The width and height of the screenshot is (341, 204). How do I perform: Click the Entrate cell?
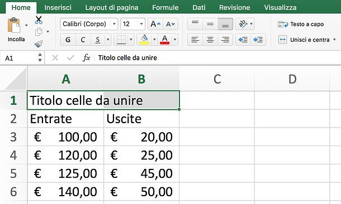tap(65, 119)
